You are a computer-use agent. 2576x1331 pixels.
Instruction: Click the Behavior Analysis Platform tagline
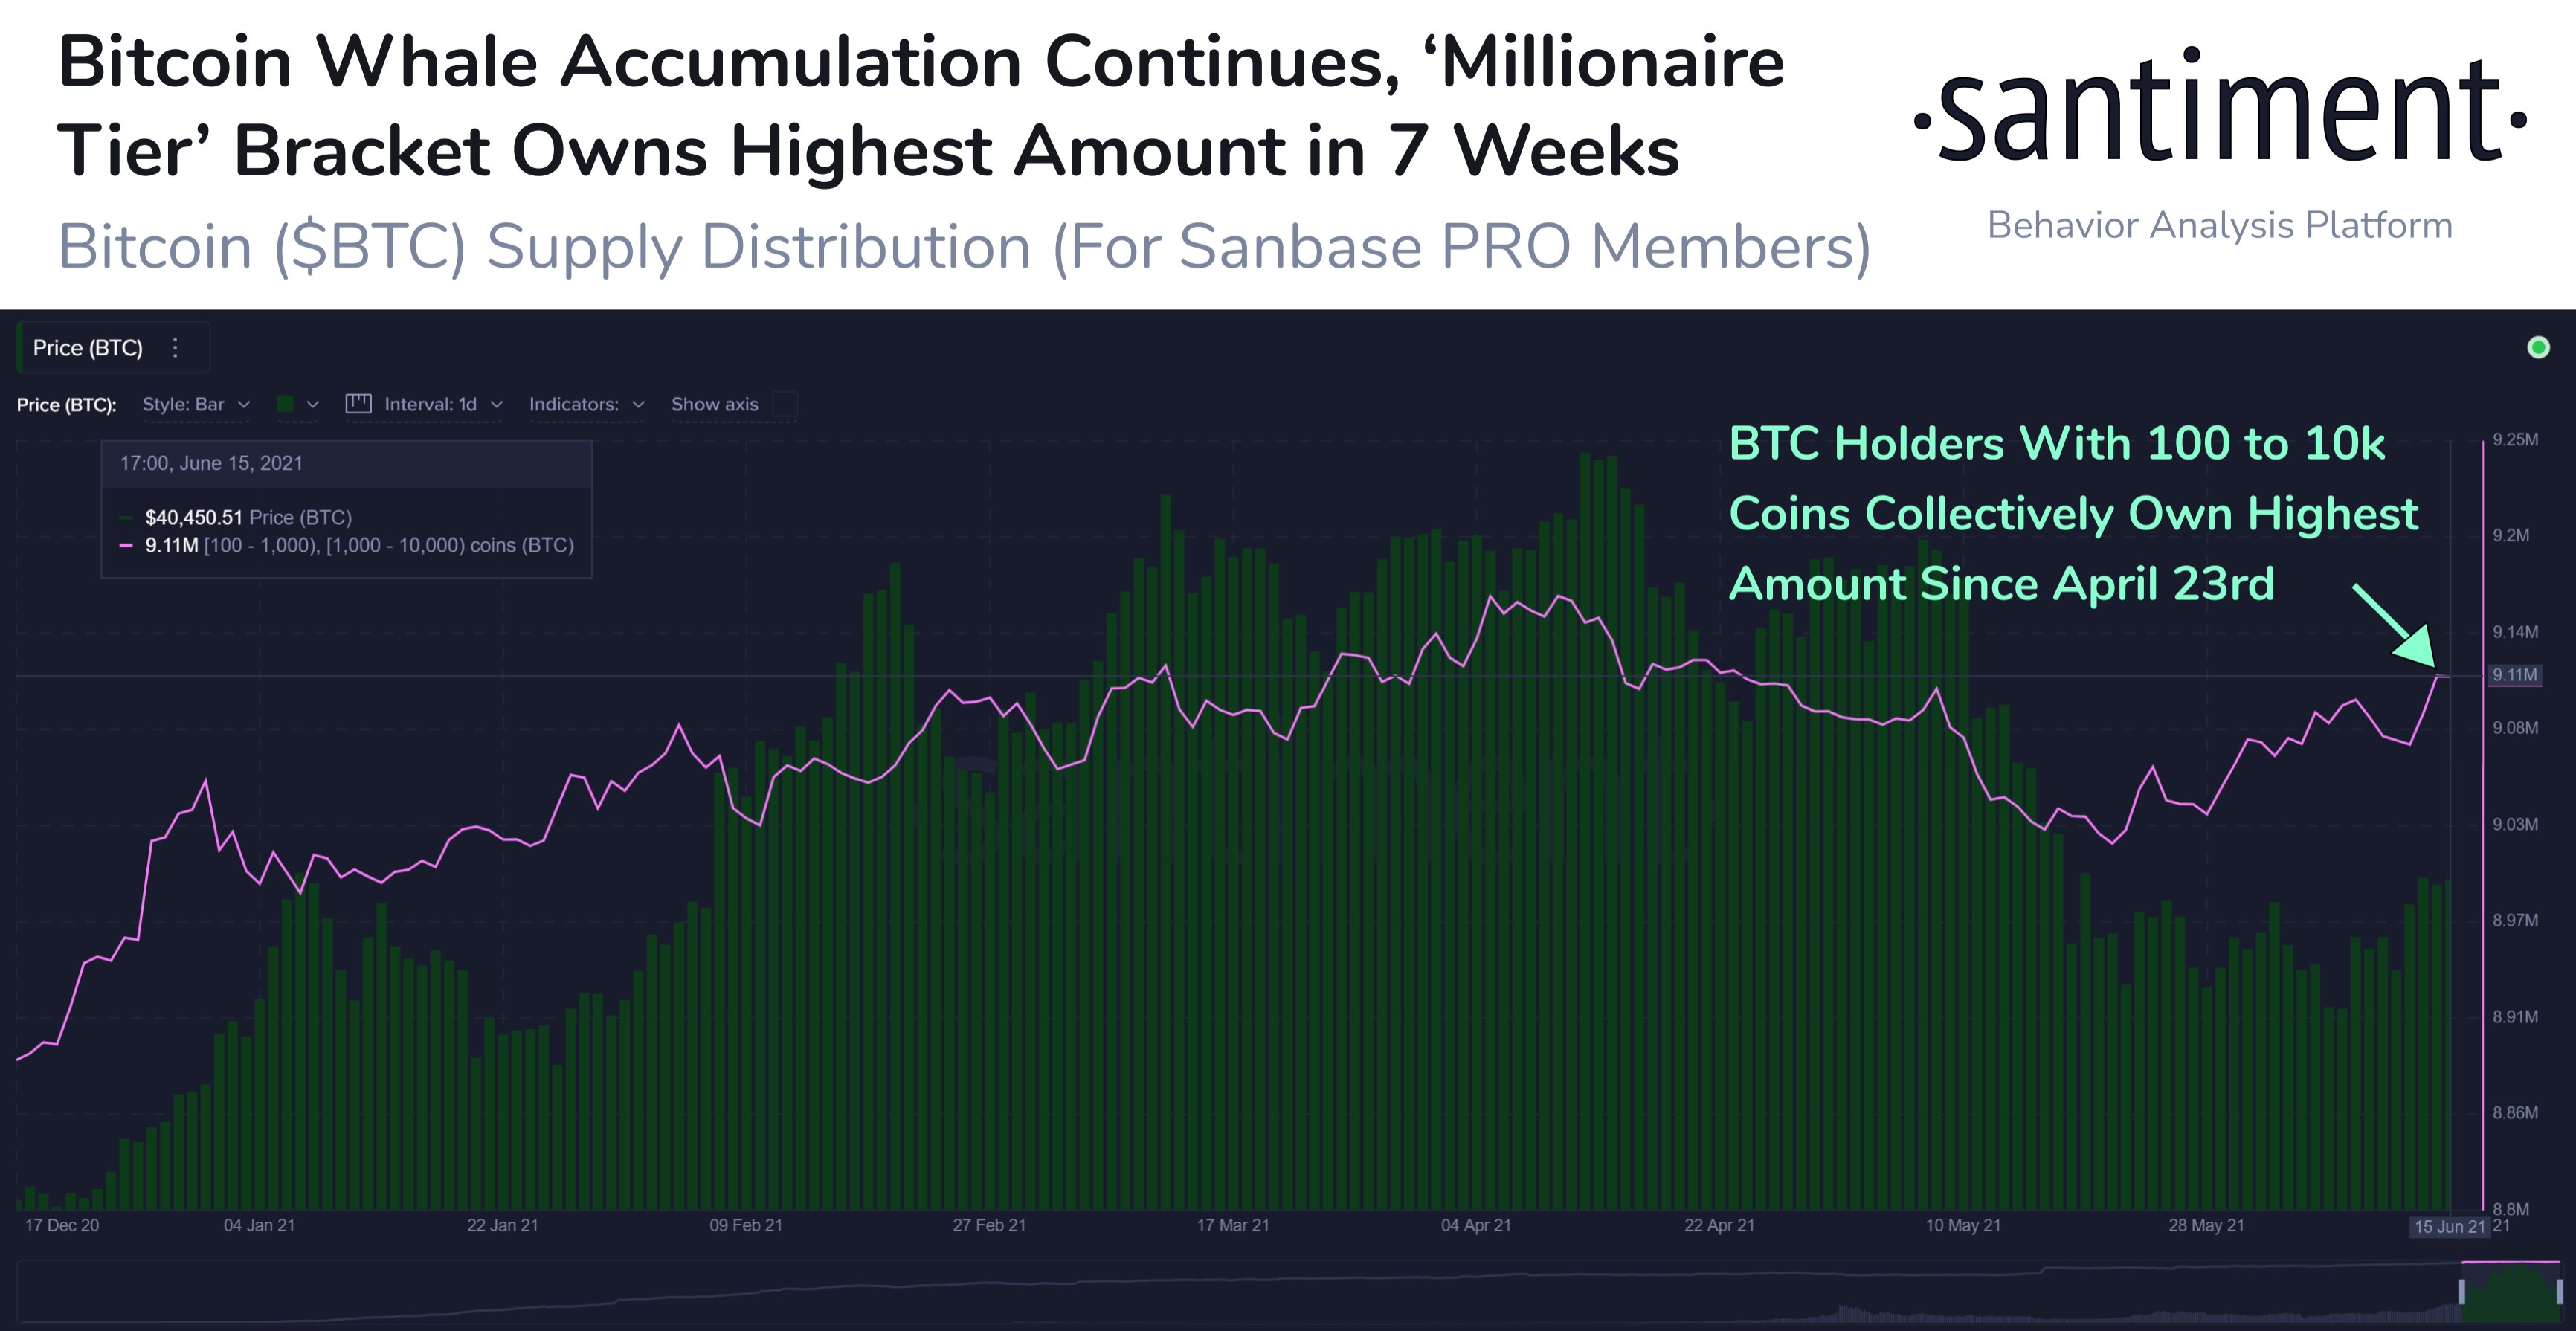coord(2219,225)
